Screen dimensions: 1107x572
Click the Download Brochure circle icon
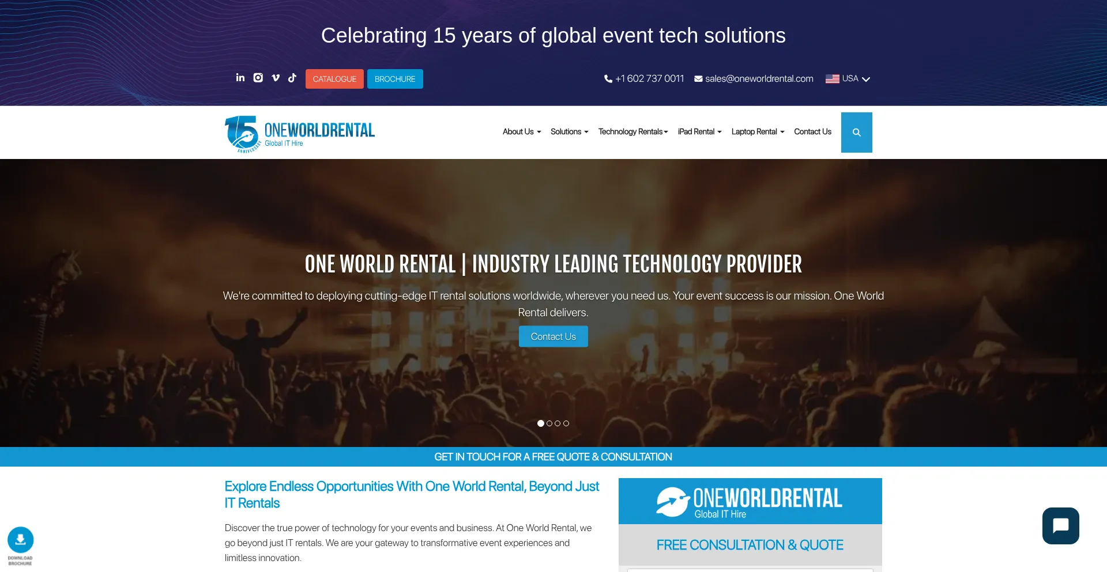coord(20,540)
